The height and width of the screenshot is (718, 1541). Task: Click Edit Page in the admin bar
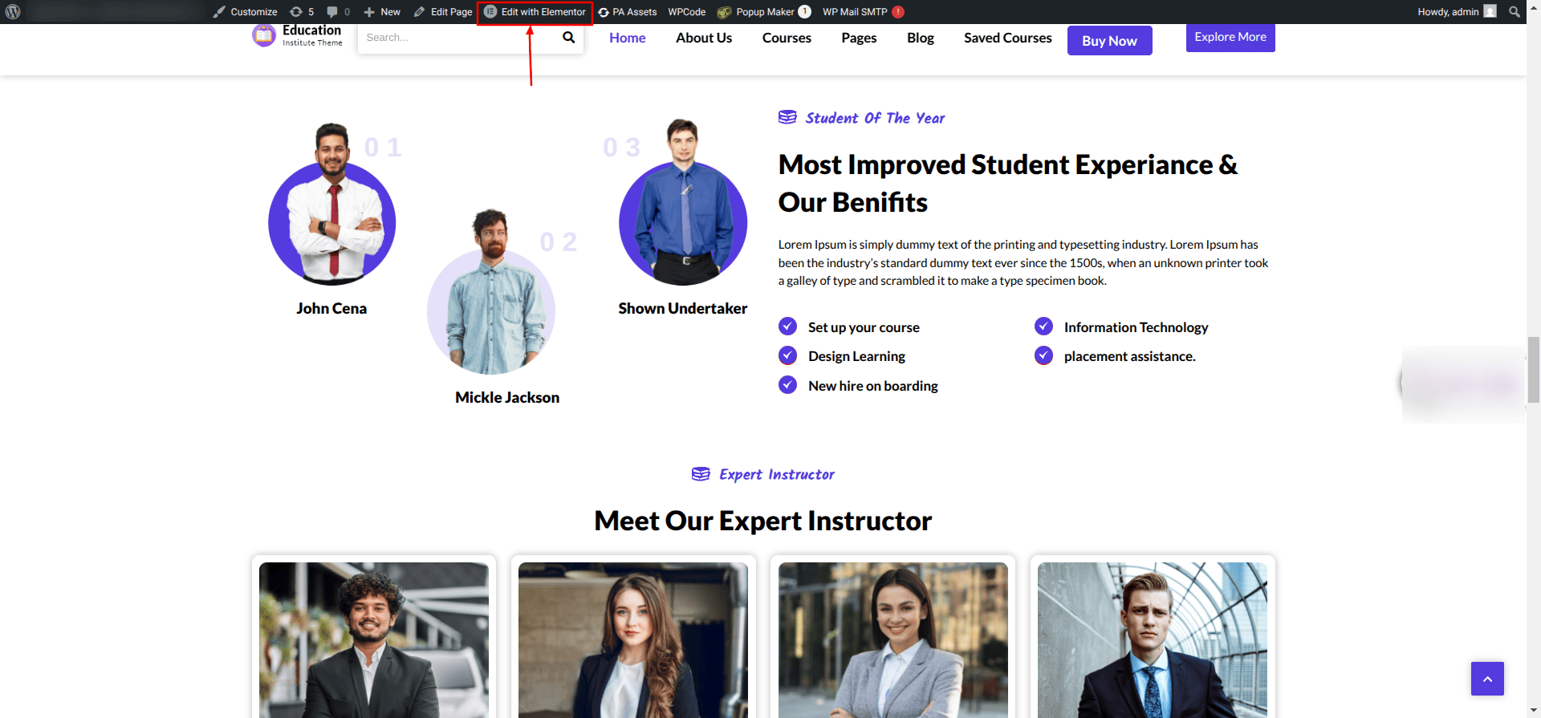point(443,12)
